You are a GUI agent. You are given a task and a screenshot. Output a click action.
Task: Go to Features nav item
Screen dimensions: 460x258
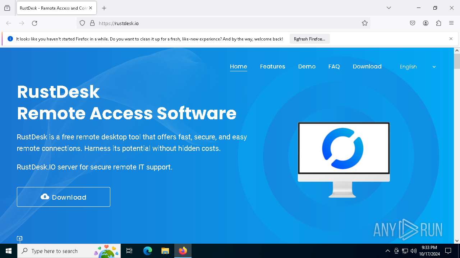pos(273,67)
